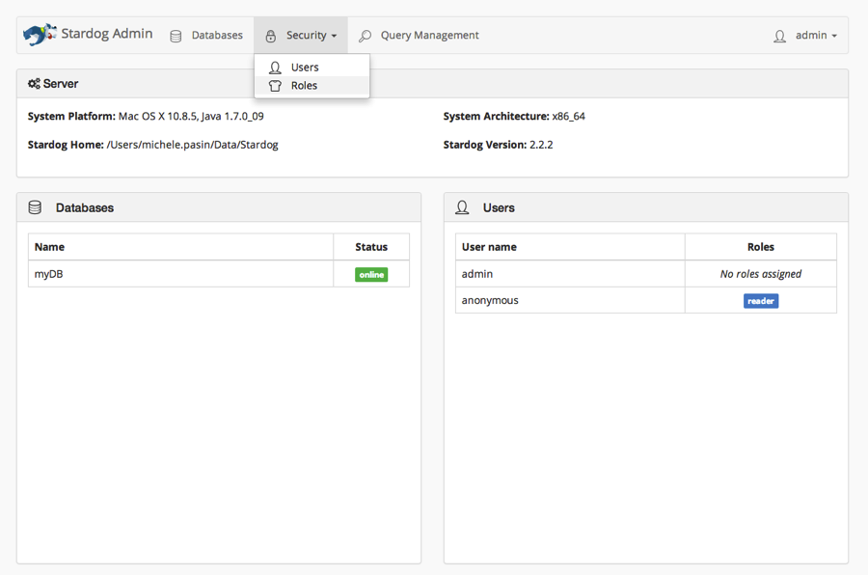Collapse the Security dropdown menu
The width and height of the screenshot is (868, 575).
point(301,36)
